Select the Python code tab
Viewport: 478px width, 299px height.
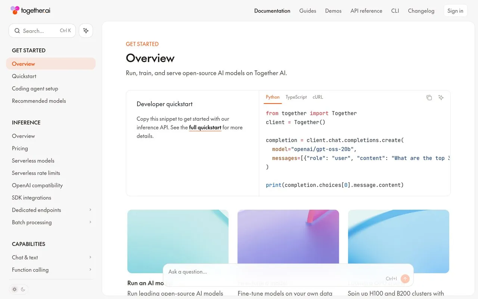(x=273, y=97)
